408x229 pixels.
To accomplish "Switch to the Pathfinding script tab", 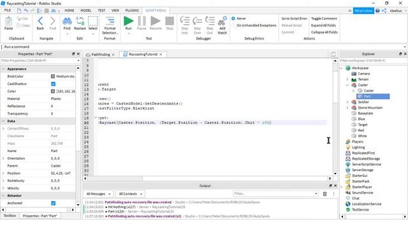I will (101, 55).
